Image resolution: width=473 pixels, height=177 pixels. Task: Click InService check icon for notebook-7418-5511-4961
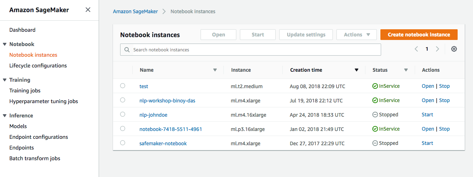point(375,129)
